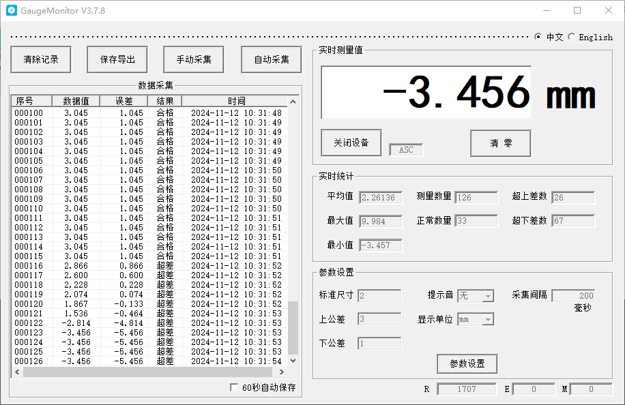
Task: Click the 时间 column header
Action: coord(236,101)
